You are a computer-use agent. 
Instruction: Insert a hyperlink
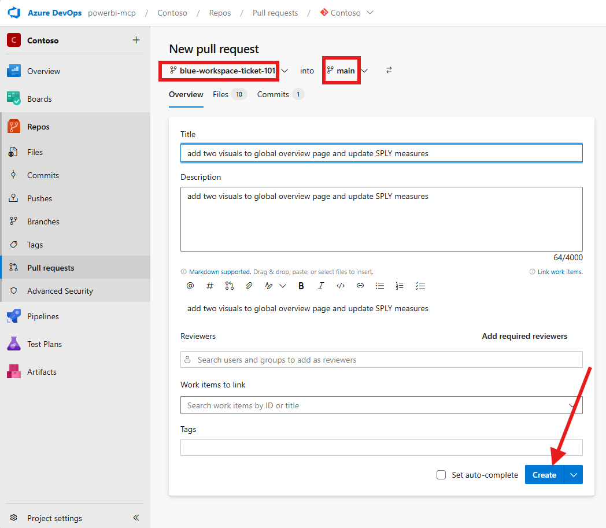(360, 286)
